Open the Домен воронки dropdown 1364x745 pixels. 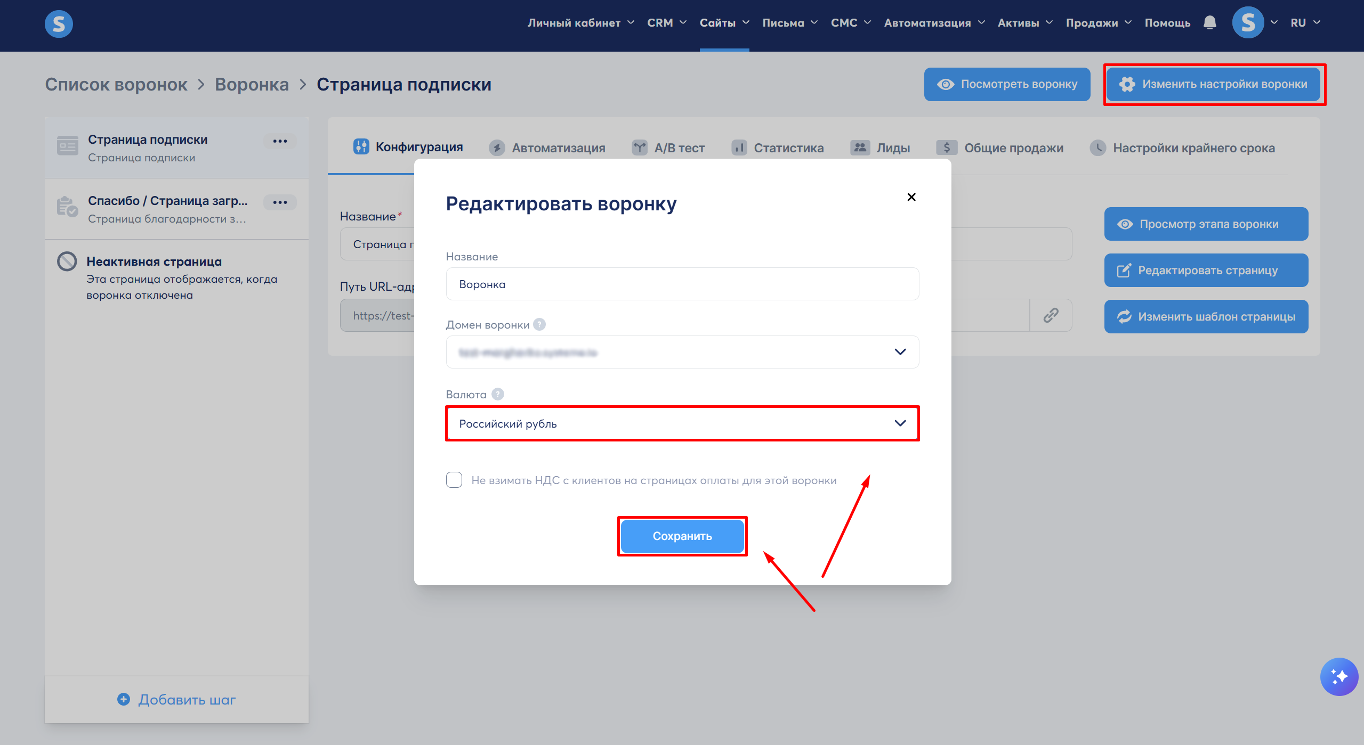pos(682,352)
